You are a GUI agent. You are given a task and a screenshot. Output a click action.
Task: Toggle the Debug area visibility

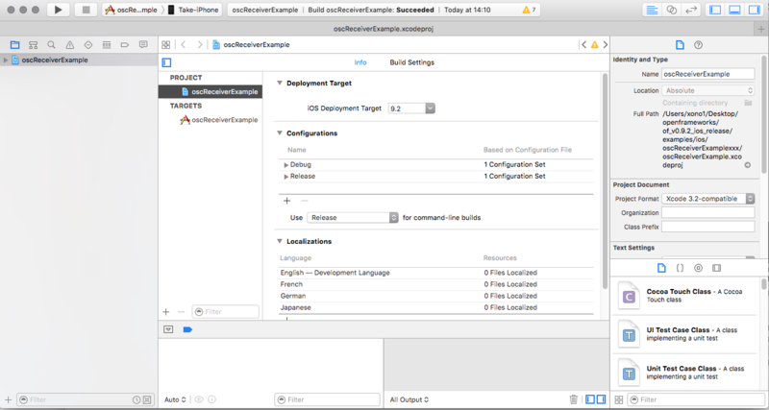(734, 10)
